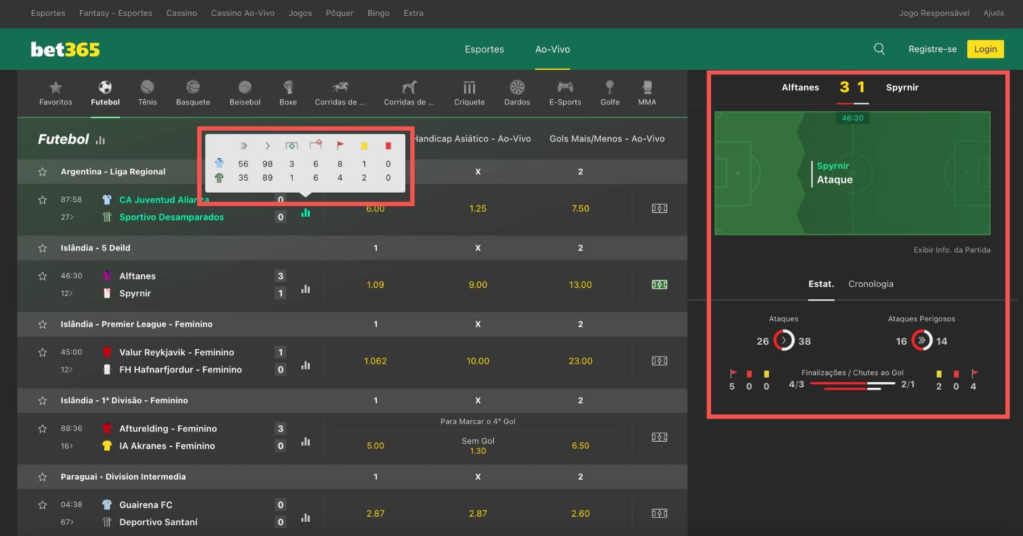Open Handicap Asiático - Ao-Vivo market selector
This screenshot has width=1023, height=536.
[473, 139]
